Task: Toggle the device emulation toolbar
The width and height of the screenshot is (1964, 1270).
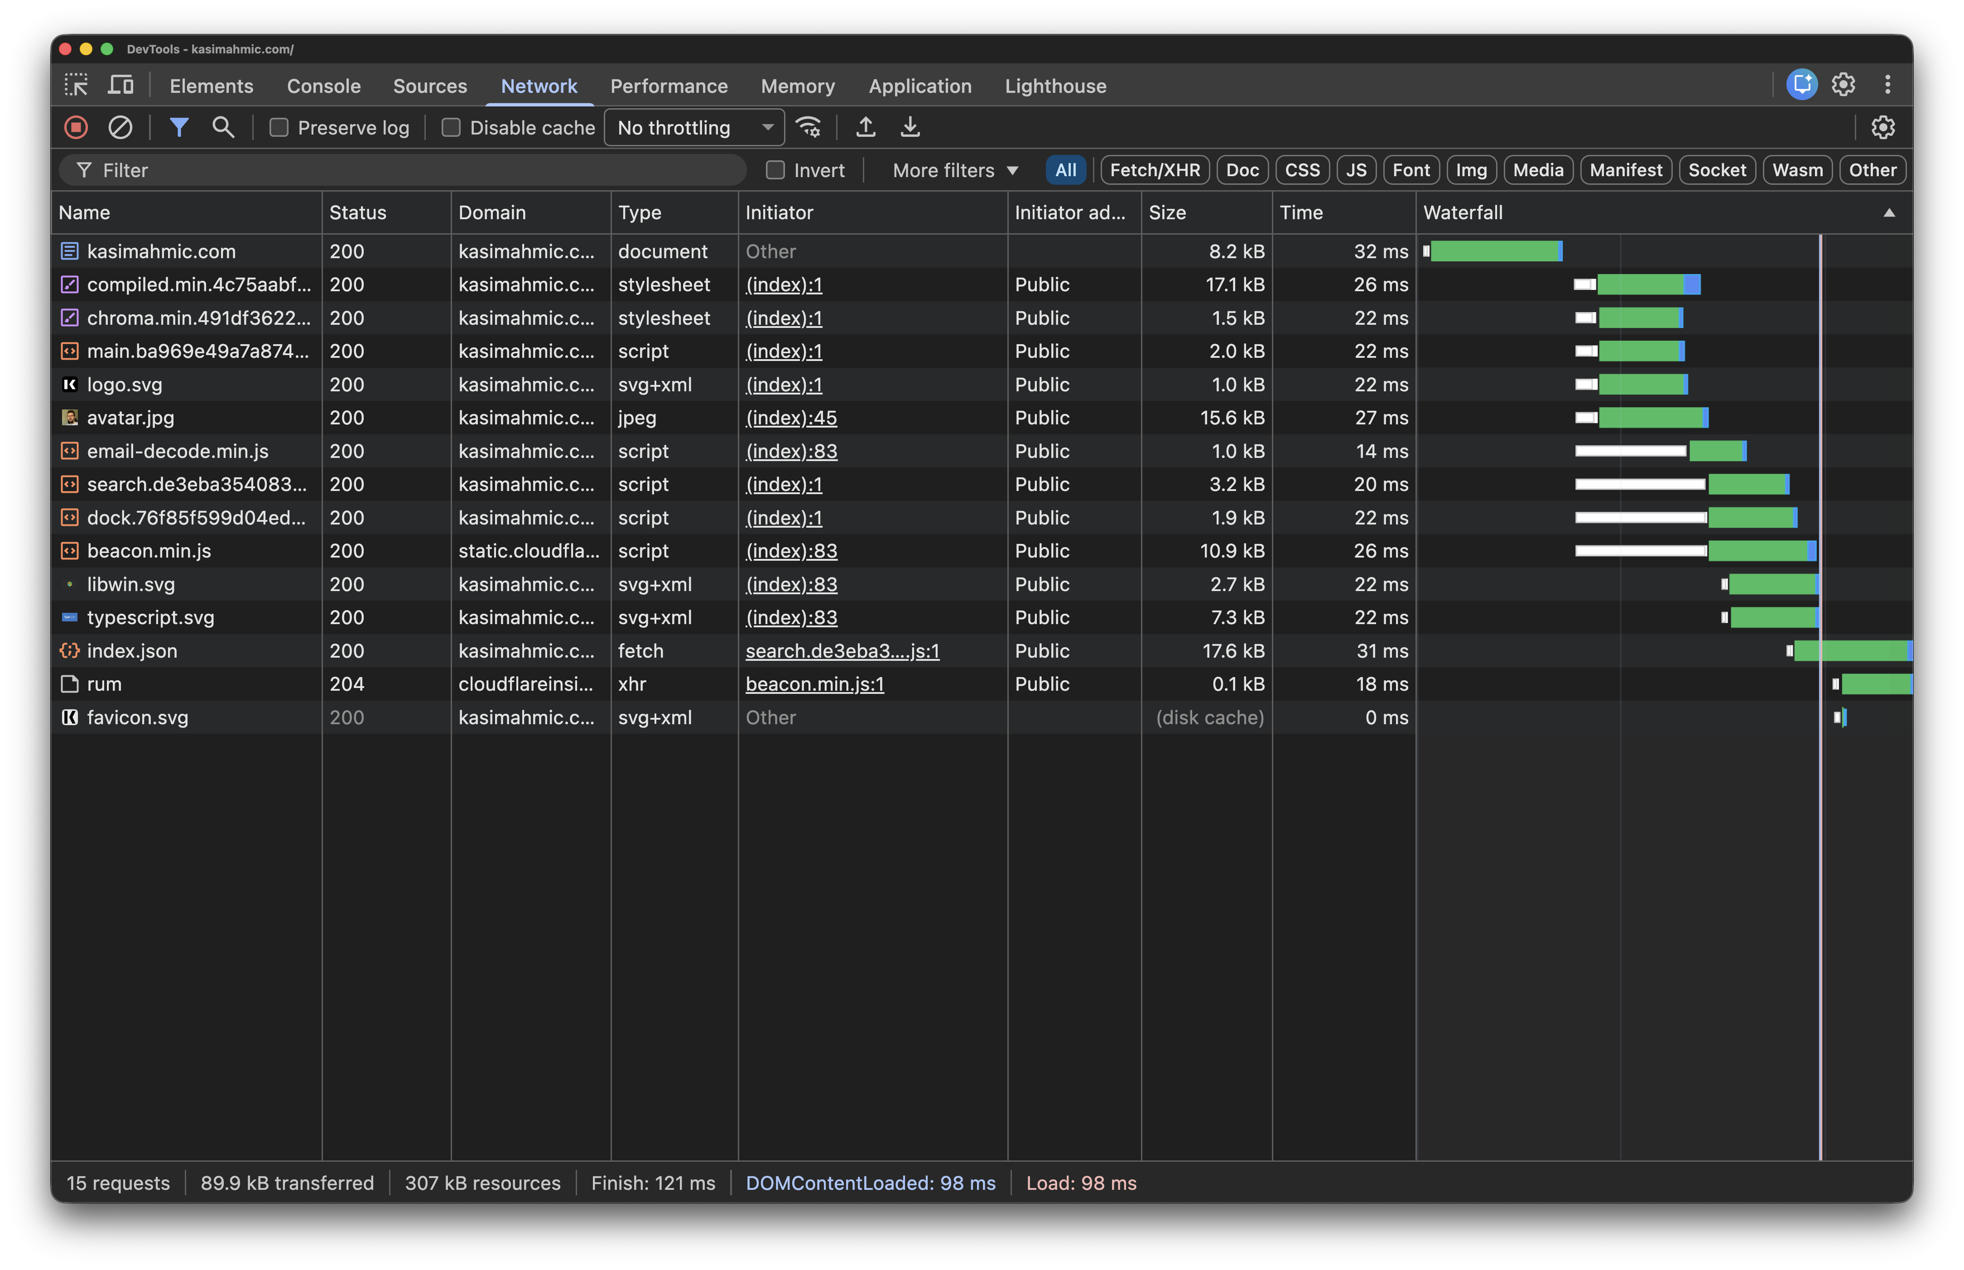Action: click(120, 85)
